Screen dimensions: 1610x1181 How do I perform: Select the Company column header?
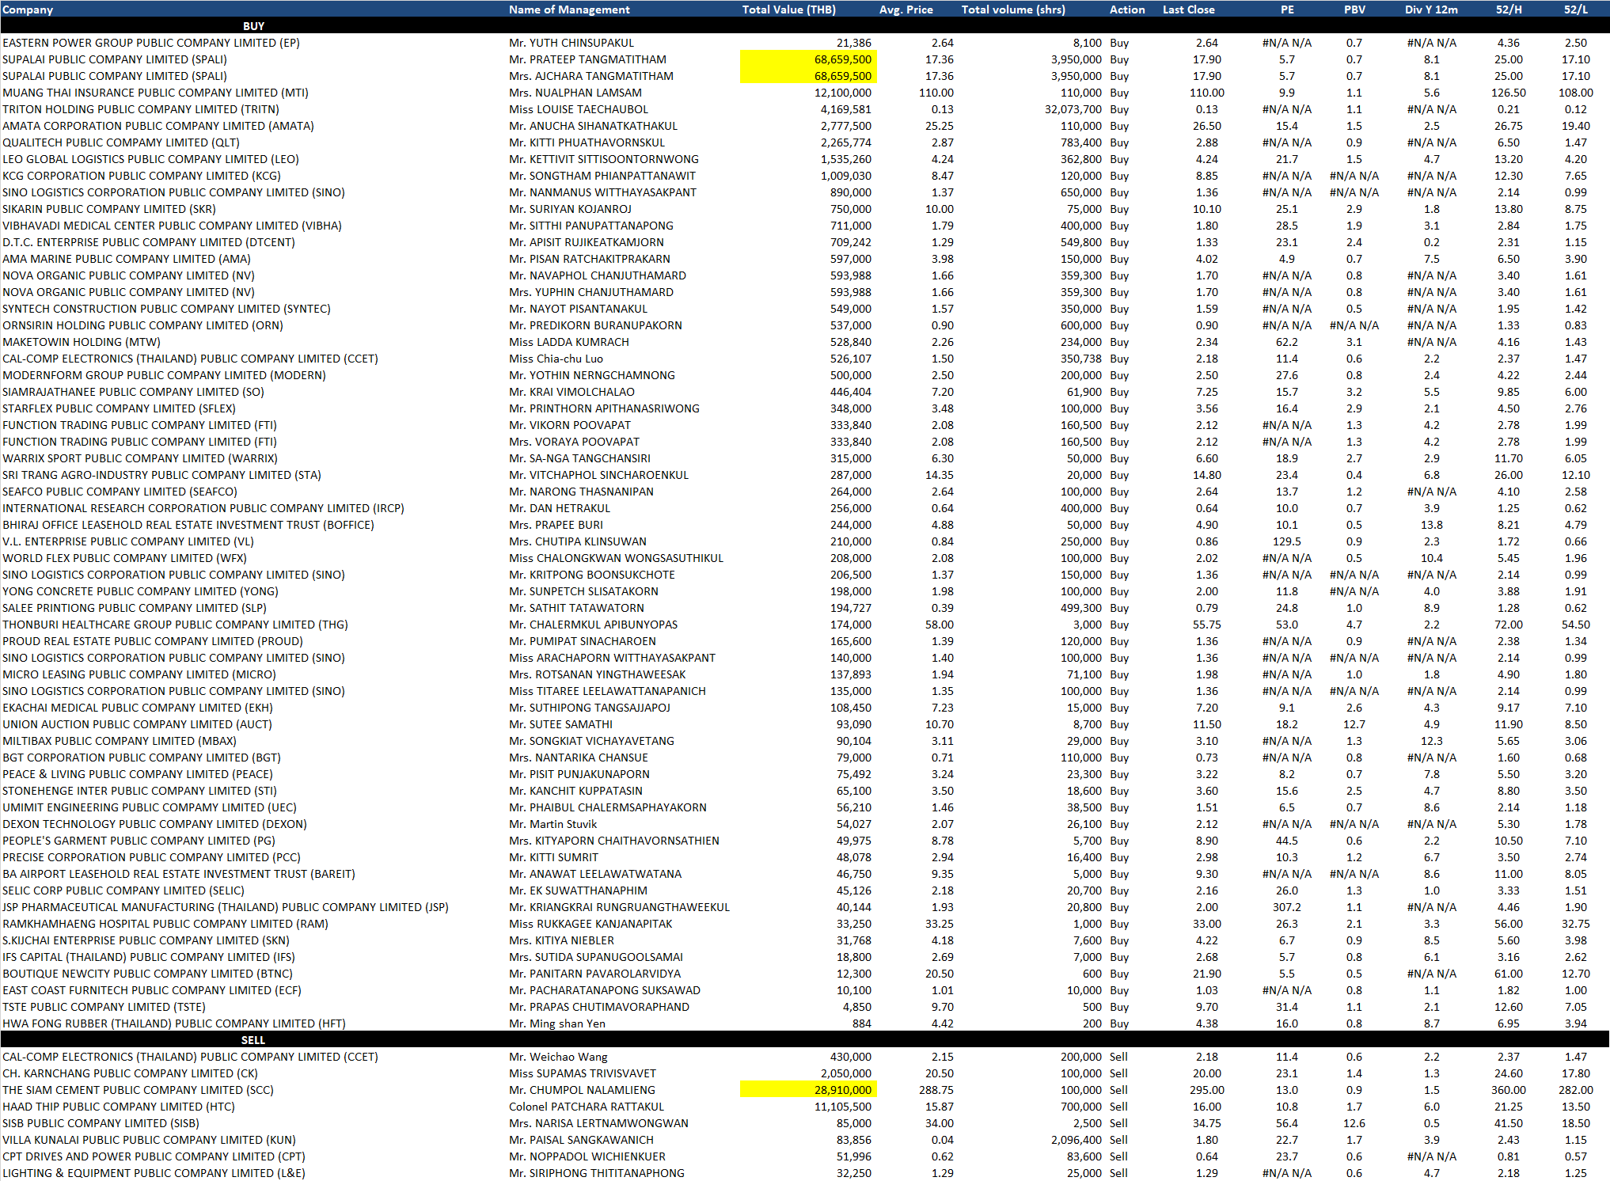tap(28, 9)
